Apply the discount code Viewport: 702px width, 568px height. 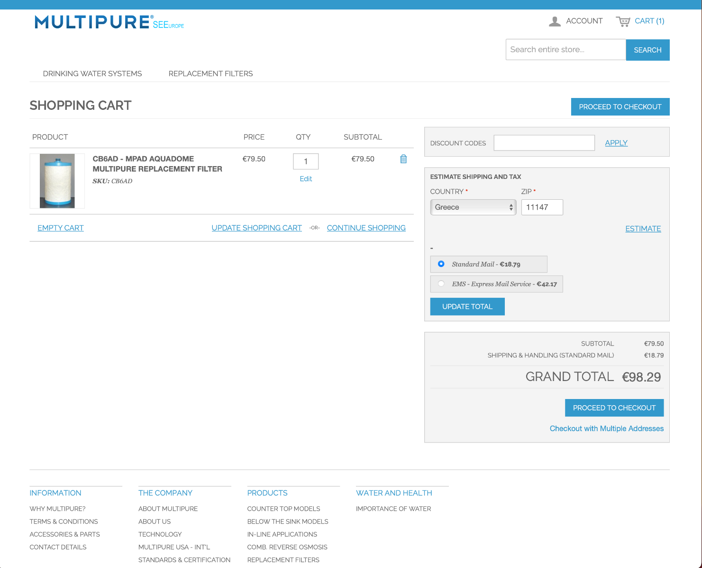coord(616,143)
